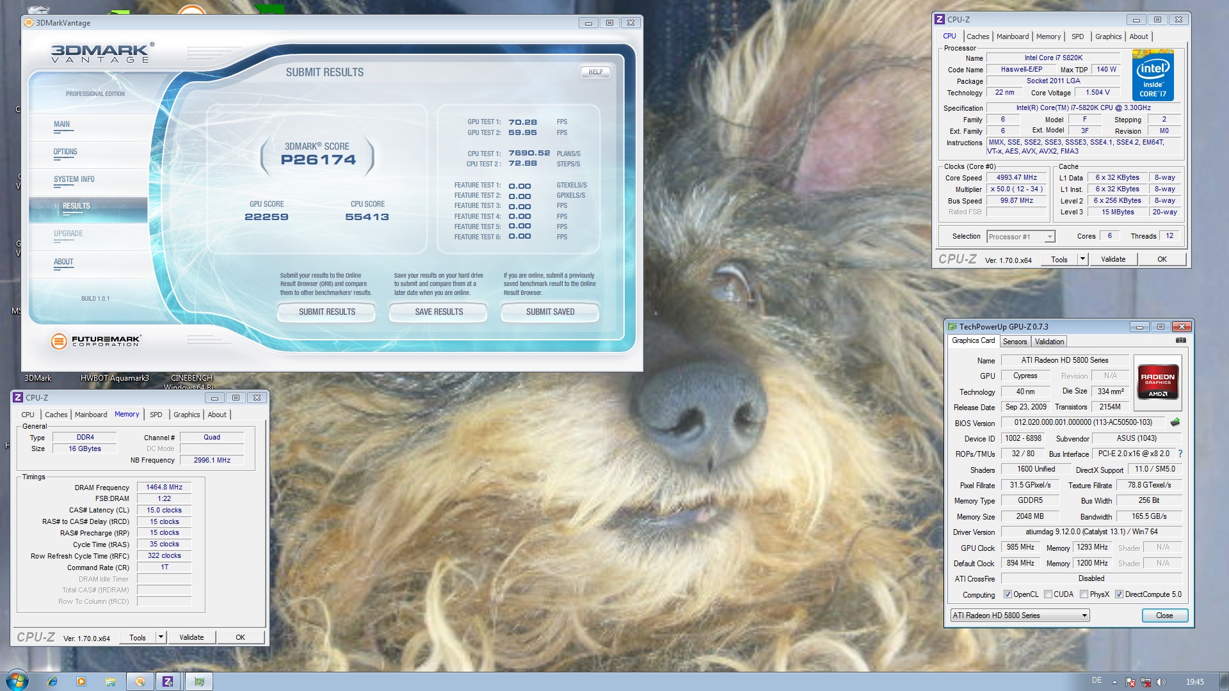Click the 3DMarkVantage window title icon
This screenshot has height=691, width=1229.
[28, 23]
